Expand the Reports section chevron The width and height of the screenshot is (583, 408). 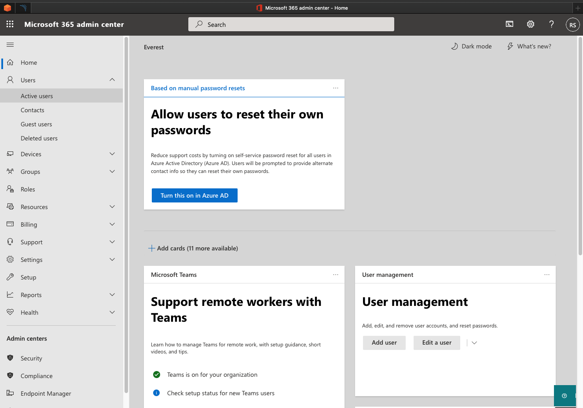tap(112, 294)
